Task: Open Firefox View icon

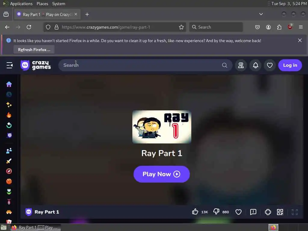Action: tap(6, 14)
